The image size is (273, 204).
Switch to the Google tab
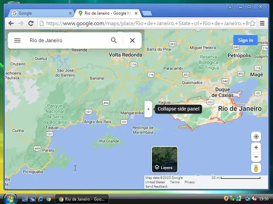pyautogui.click(x=42, y=13)
